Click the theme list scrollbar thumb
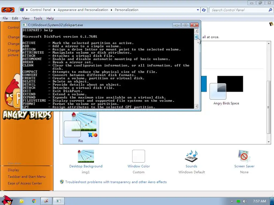This screenshot has width=274, height=205. point(269,107)
